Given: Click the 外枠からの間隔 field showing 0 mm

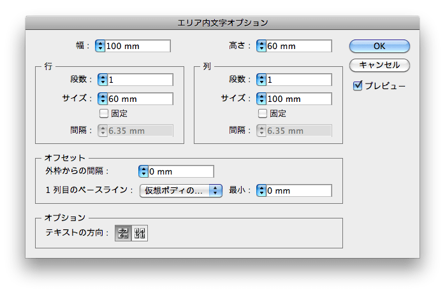Looking at the screenshot, I should (180, 171).
